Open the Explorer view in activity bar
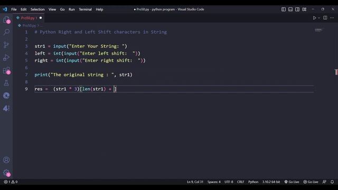This screenshot has width=338, height=190. (6, 20)
